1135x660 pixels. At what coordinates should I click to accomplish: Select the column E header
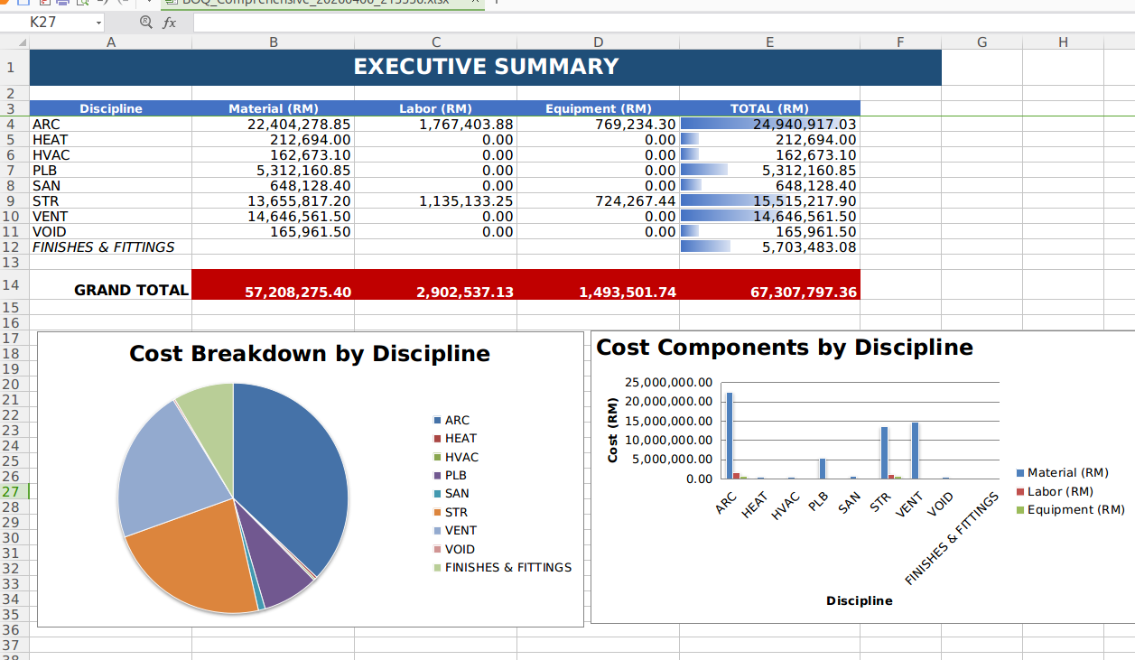click(769, 42)
